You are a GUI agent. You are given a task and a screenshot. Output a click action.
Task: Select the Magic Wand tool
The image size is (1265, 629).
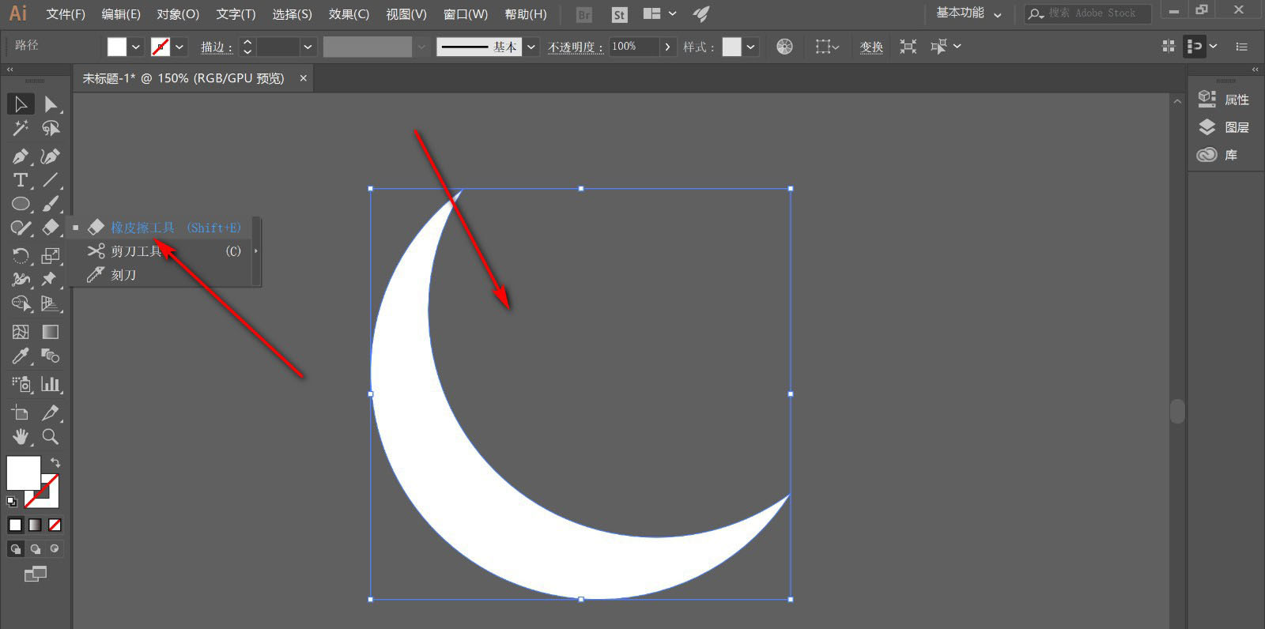(21, 128)
